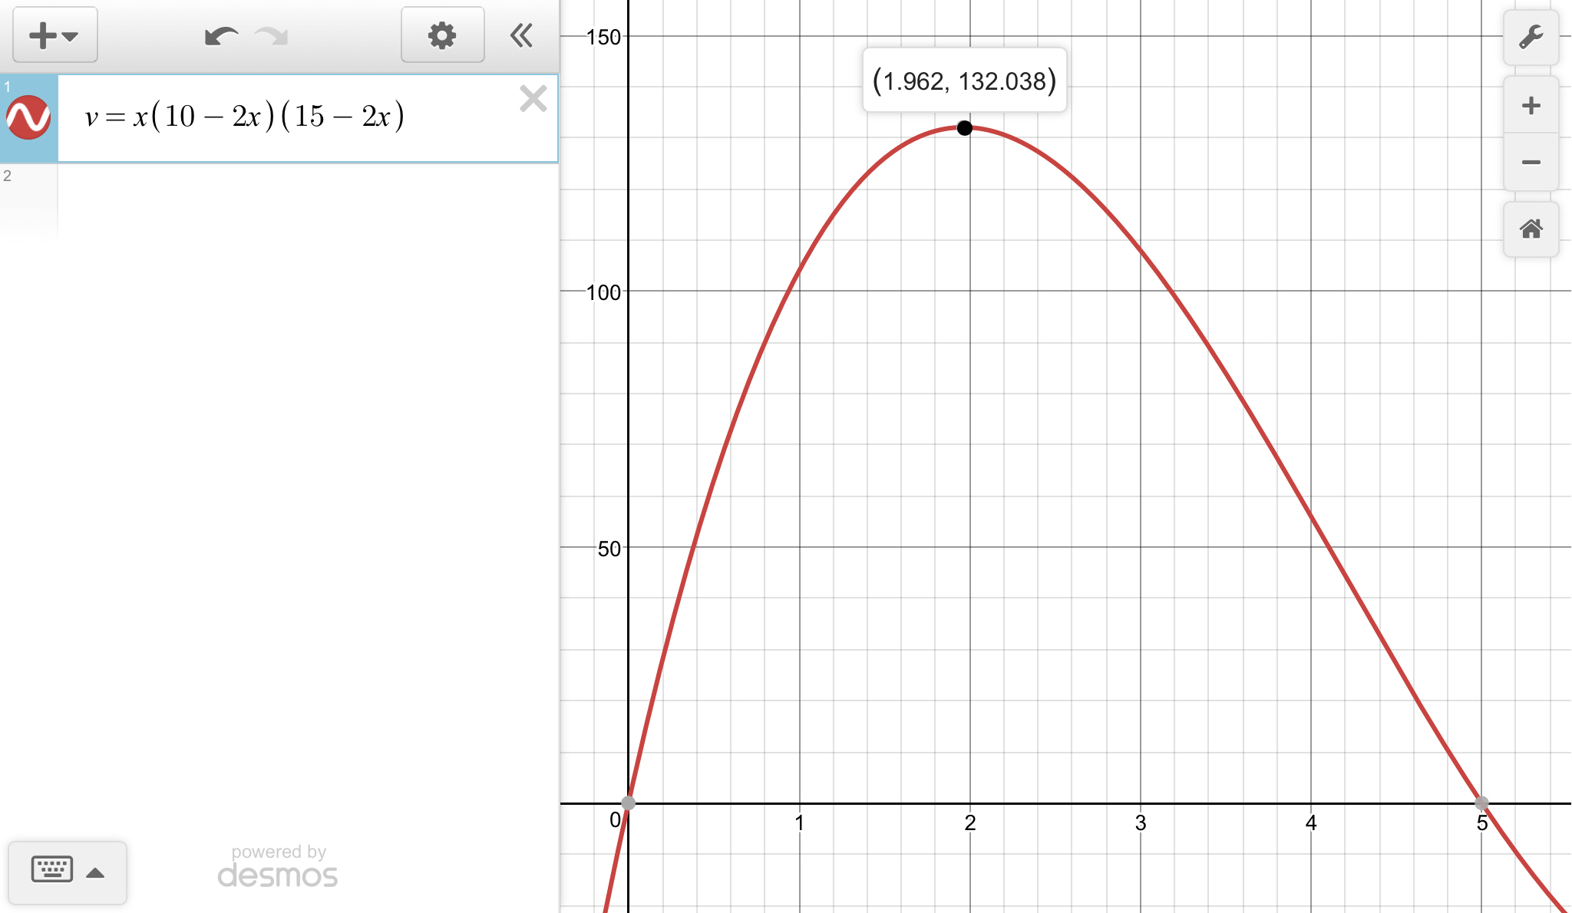
Task: Open the expression list settings gear
Action: (442, 35)
